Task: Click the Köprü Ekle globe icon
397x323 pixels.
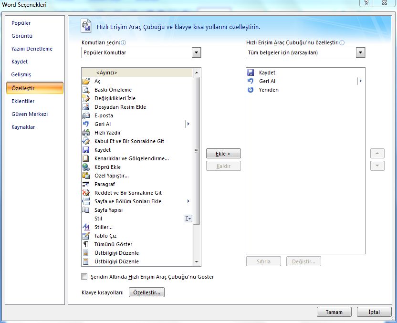Action: [86, 167]
